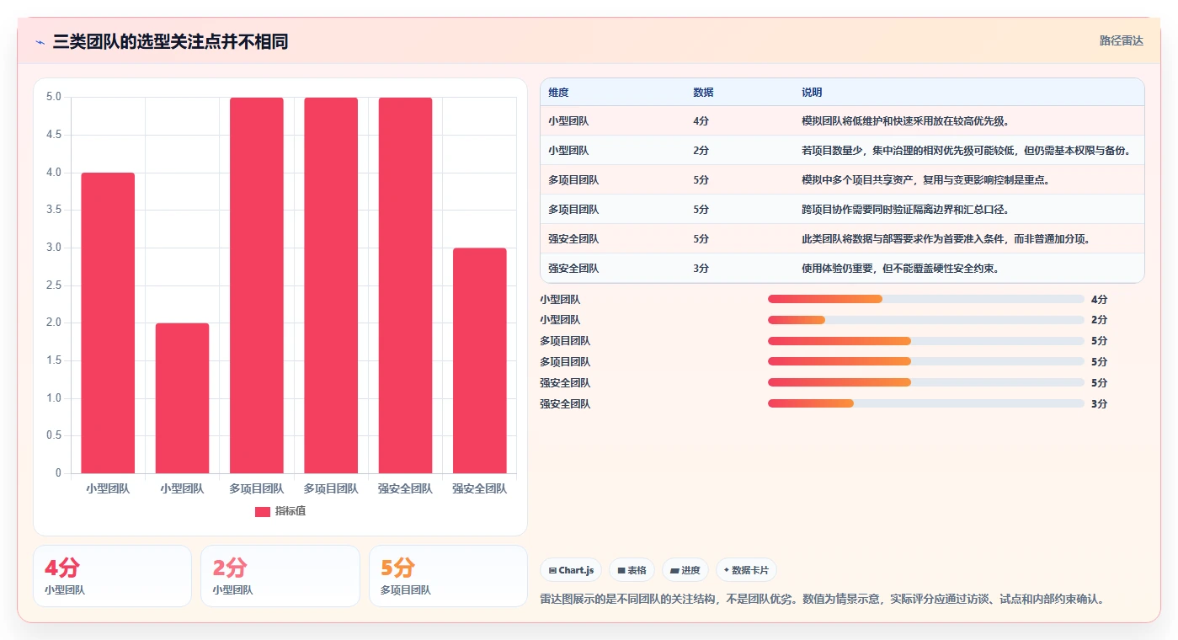Image resolution: width=1178 pixels, height=640 pixels.
Task: Click the y-axis label 0.5
Action: (53, 435)
